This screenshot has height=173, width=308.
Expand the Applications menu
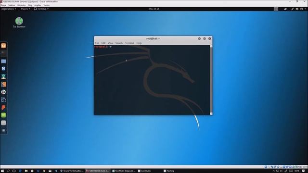(x=9, y=9)
